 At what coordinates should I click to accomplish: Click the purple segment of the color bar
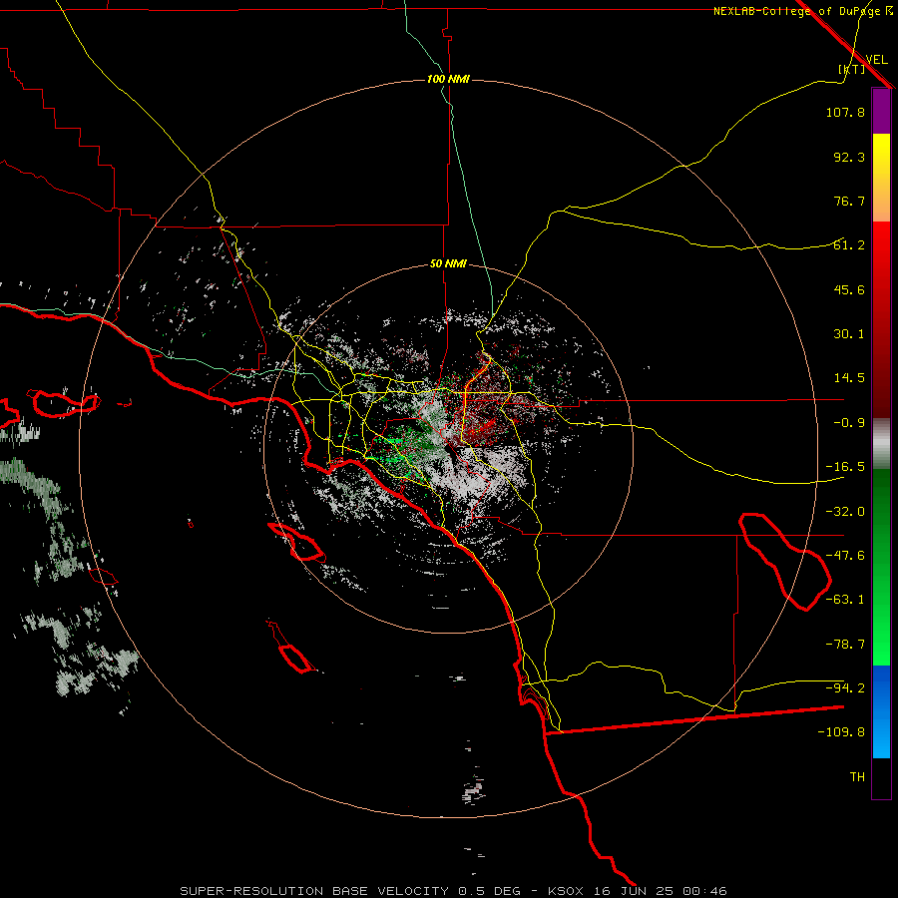point(881,111)
